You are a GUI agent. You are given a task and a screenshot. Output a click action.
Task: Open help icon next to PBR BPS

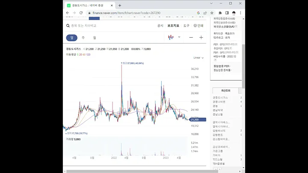(237, 52)
